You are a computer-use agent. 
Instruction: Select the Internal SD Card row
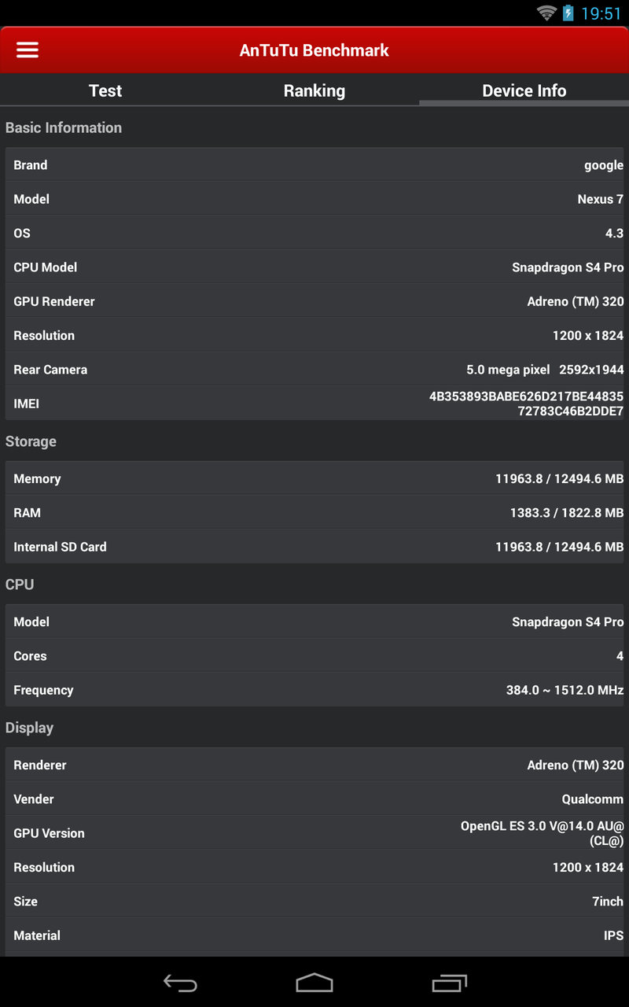pos(314,547)
